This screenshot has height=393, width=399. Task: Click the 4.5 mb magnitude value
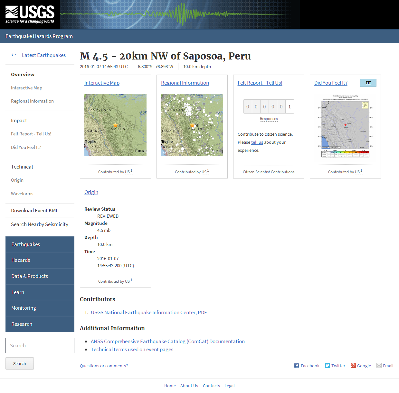click(x=104, y=230)
